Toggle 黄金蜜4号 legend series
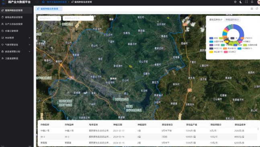Image resolution: width=260 pixels, height=147 pixels. coord(230,48)
